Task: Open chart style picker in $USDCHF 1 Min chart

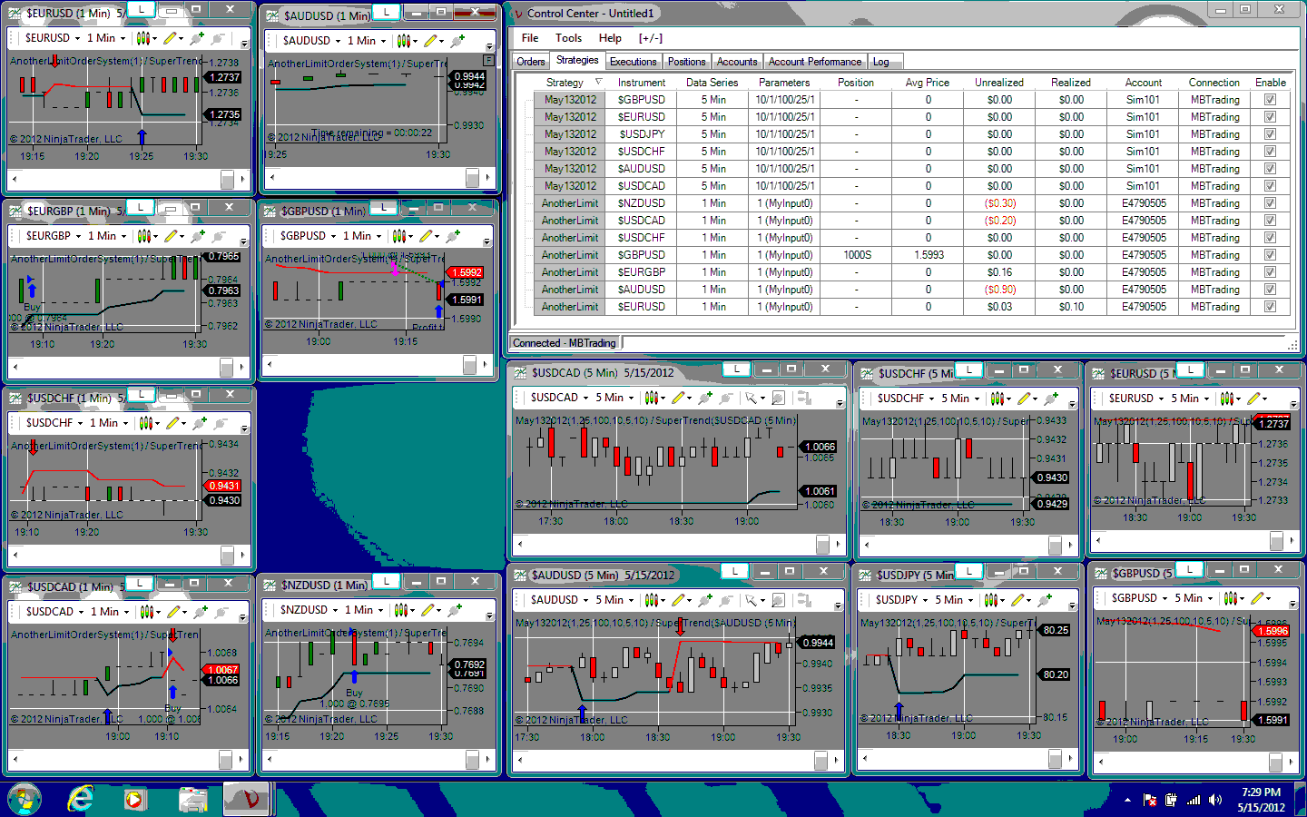Action: click(147, 423)
